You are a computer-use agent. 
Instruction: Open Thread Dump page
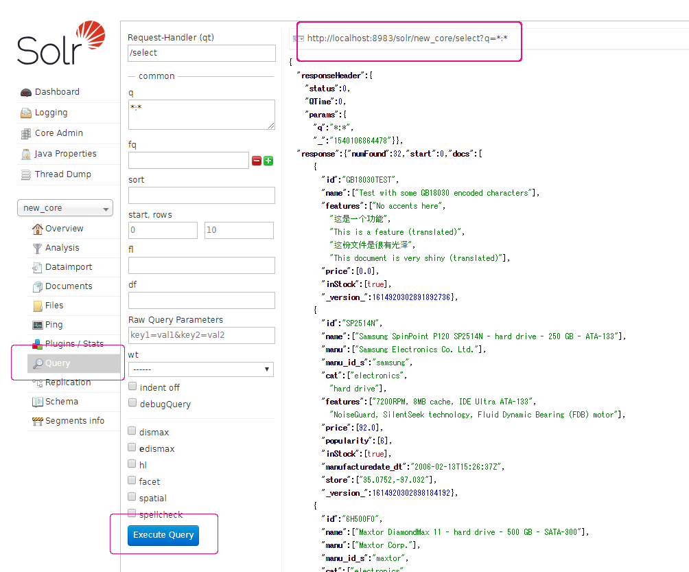tap(63, 174)
